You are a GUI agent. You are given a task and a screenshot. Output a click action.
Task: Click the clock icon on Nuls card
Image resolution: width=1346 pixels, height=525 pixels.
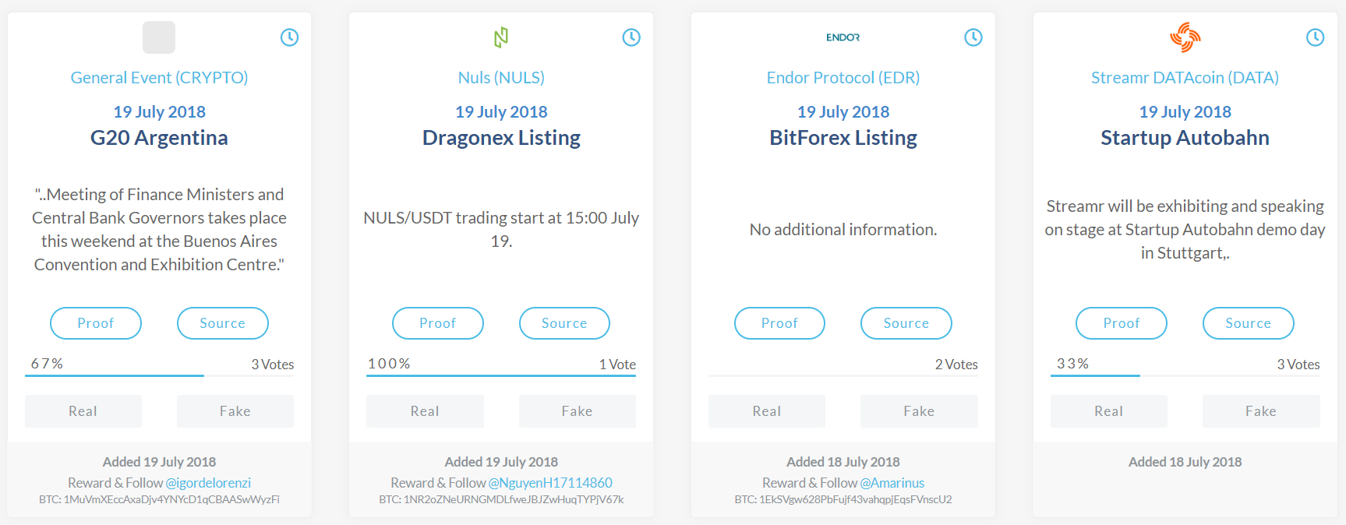[631, 37]
